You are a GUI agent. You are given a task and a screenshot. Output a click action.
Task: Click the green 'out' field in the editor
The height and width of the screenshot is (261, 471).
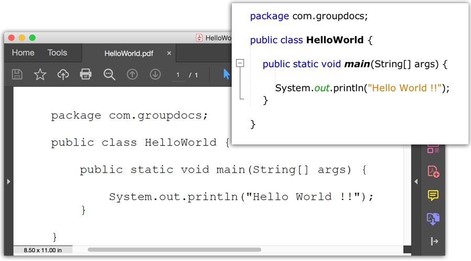coord(322,88)
